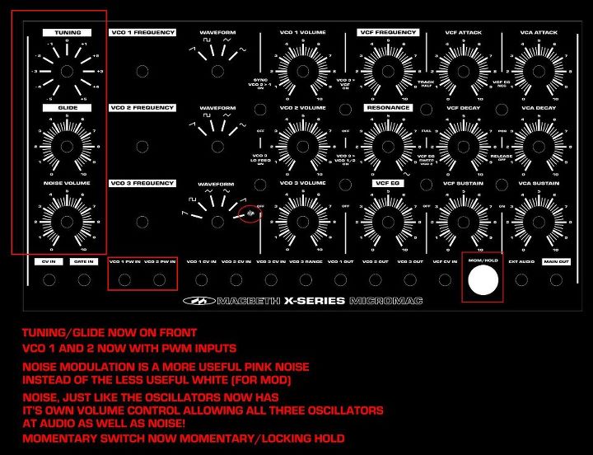Select the noise symbol on VCO 3 waveform
This screenshot has height=455, width=593.
[250, 214]
